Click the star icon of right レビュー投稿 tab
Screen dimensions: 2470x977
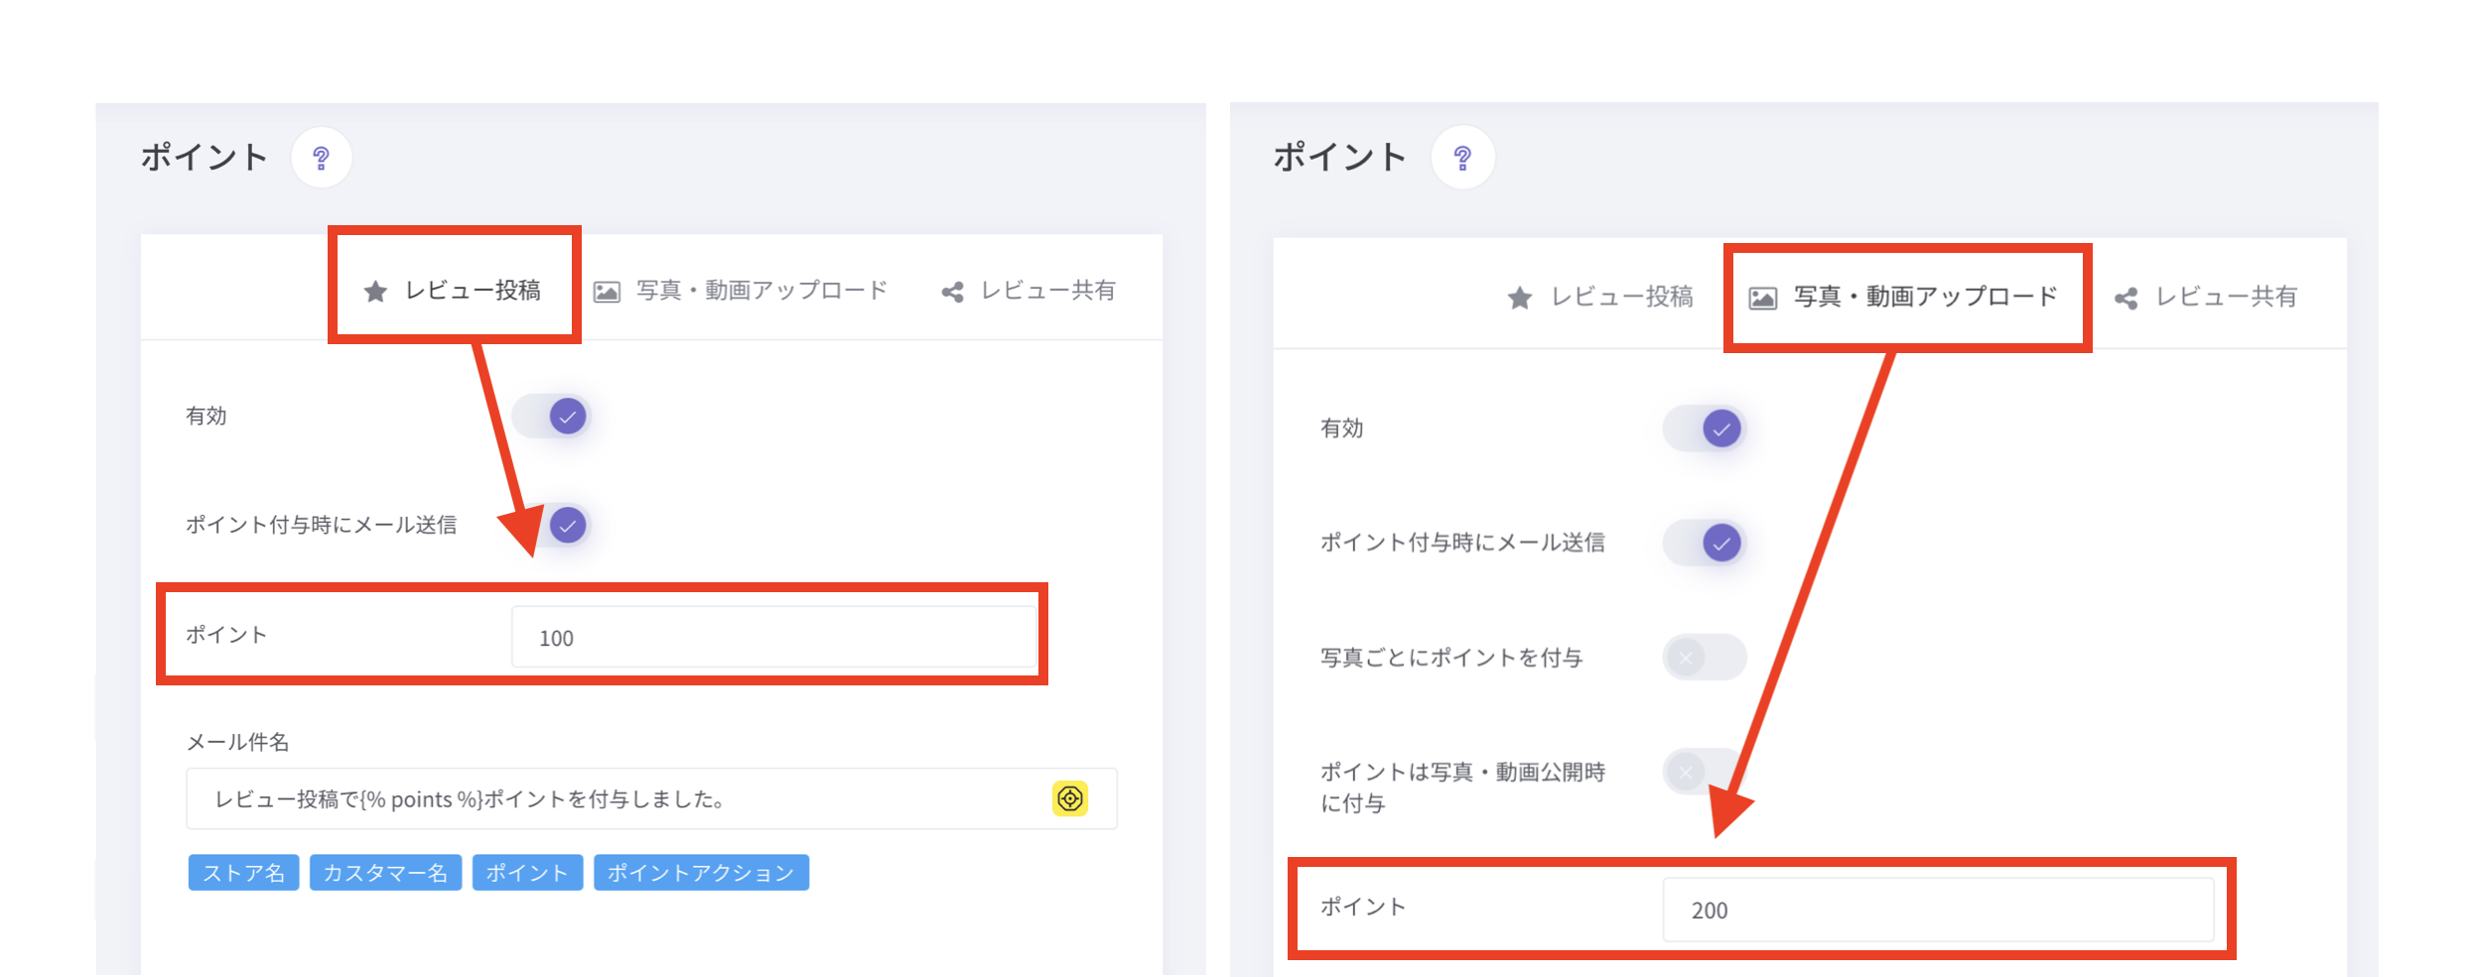pyautogui.click(x=1519, y=298)
